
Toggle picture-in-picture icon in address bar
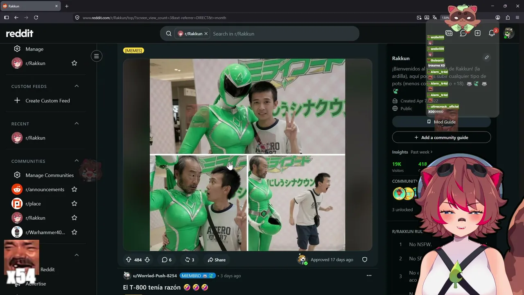click(x=419, y=18)
